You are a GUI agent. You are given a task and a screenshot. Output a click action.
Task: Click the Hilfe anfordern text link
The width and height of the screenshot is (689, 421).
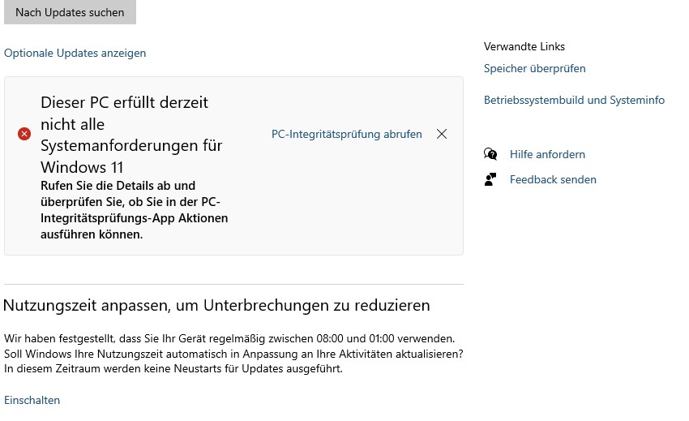point(547,154)
